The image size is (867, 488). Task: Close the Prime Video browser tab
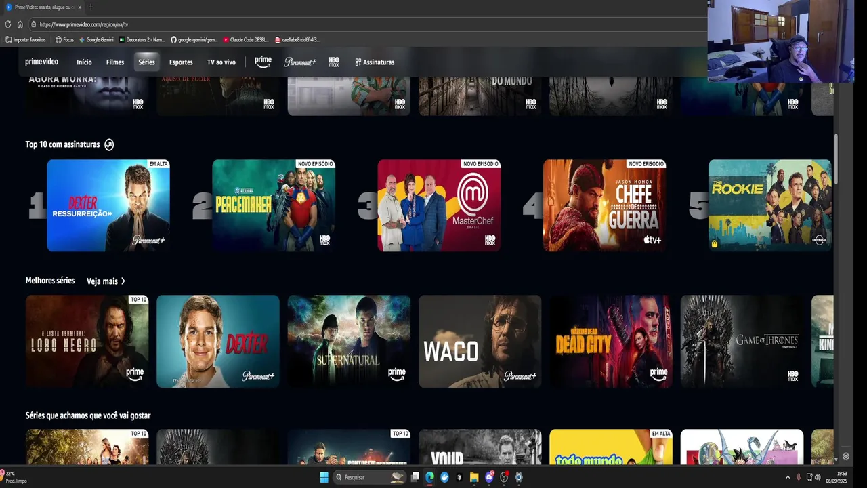pos(79,7)
